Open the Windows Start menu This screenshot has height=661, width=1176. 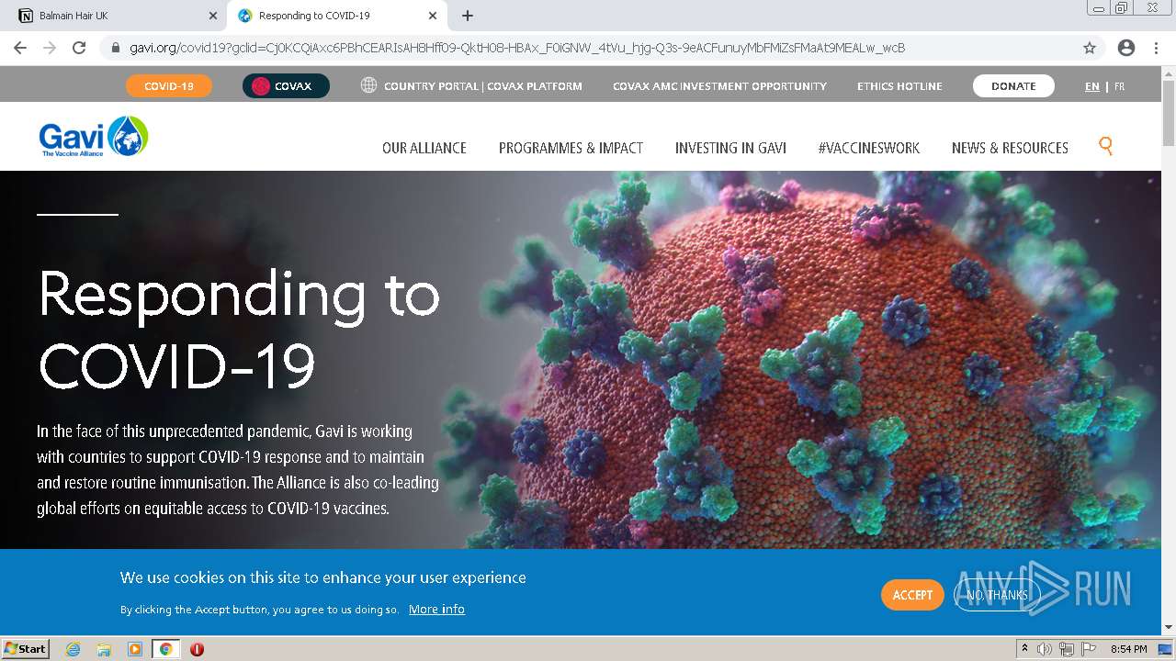click(25, 648)
